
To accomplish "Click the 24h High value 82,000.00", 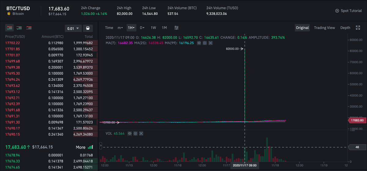I will click(125, 14).
